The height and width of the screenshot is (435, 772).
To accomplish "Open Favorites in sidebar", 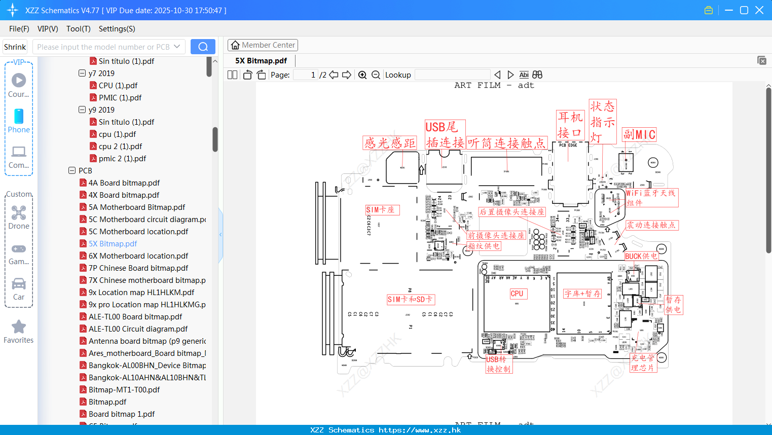I will (19, 332).
